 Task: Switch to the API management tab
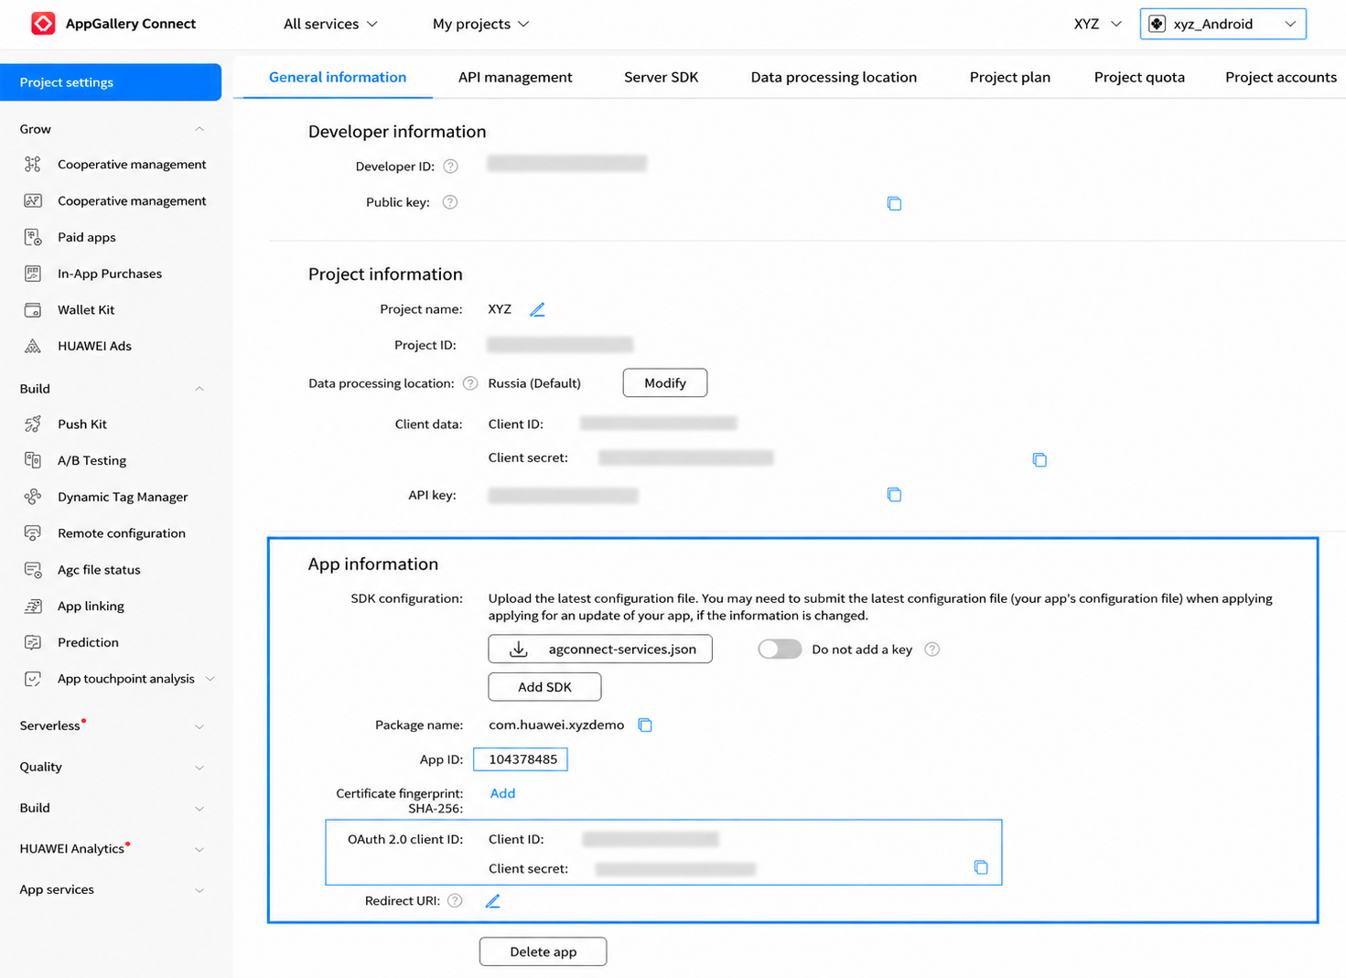pos(515,77)
